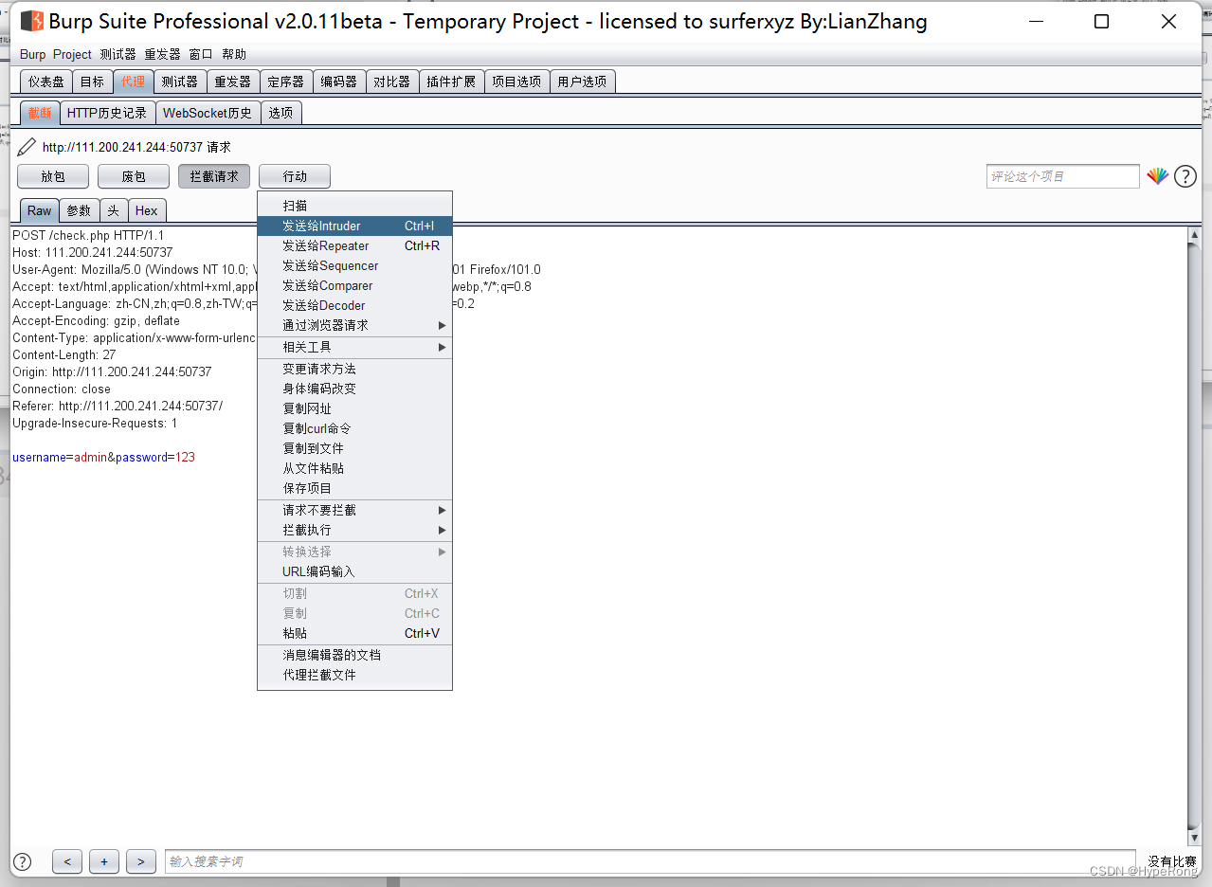Choose 发送给Intruder menu entry
Screen dimensions: 1212x887
pyautogui.click(x=354, y=226)
